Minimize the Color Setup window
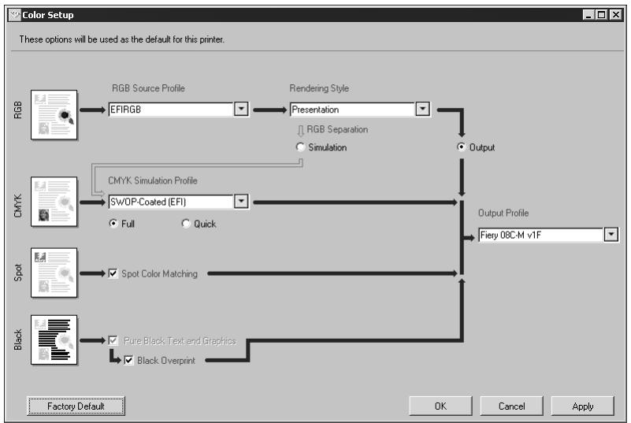The width and height of the screenshot is (631, 423). coord(588,15)
